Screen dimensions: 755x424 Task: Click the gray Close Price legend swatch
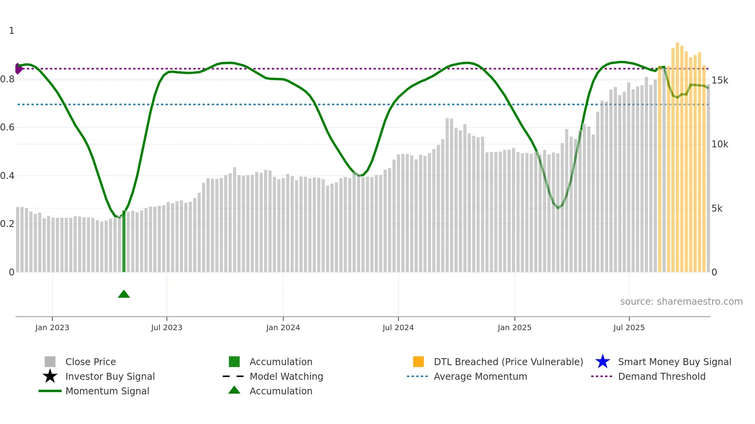[50, 362]
